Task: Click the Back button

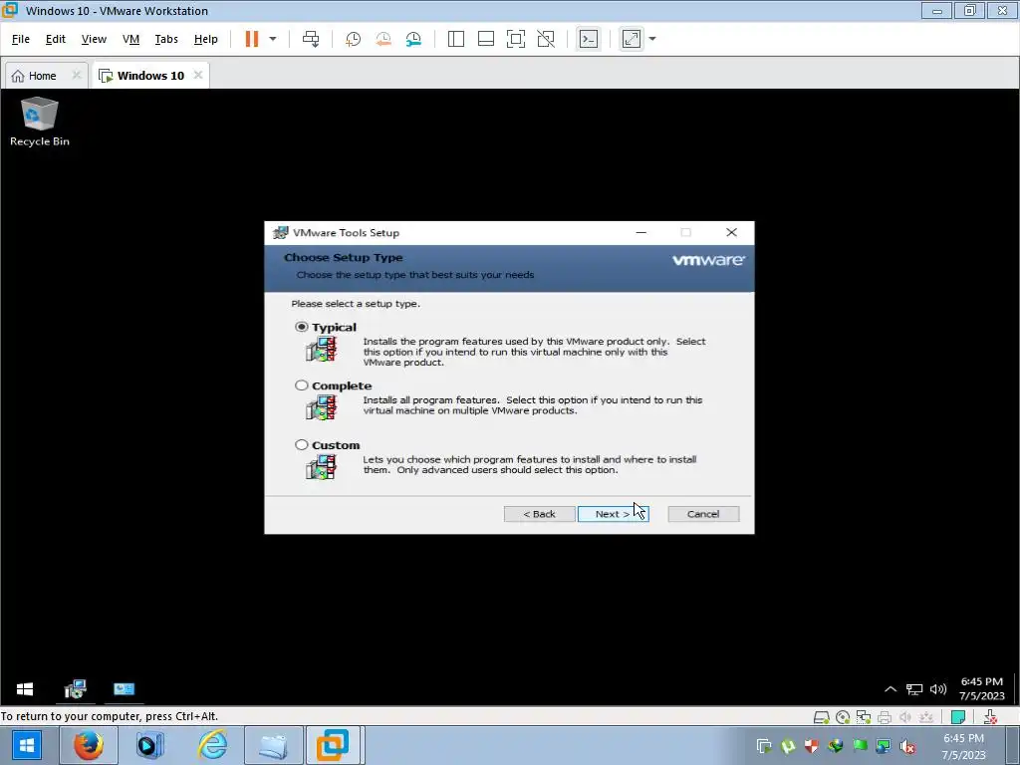Action: click(x=539, y=514)
